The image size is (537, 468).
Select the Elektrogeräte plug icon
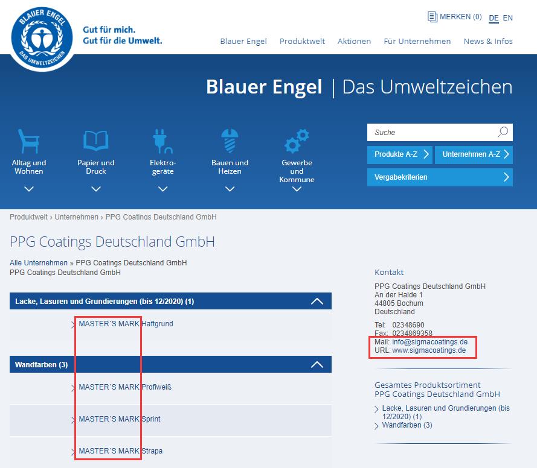162,141
